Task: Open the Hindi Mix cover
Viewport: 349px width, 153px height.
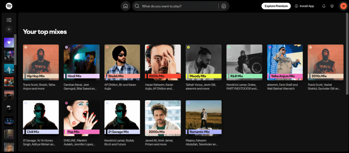Action: pos(81,62)
